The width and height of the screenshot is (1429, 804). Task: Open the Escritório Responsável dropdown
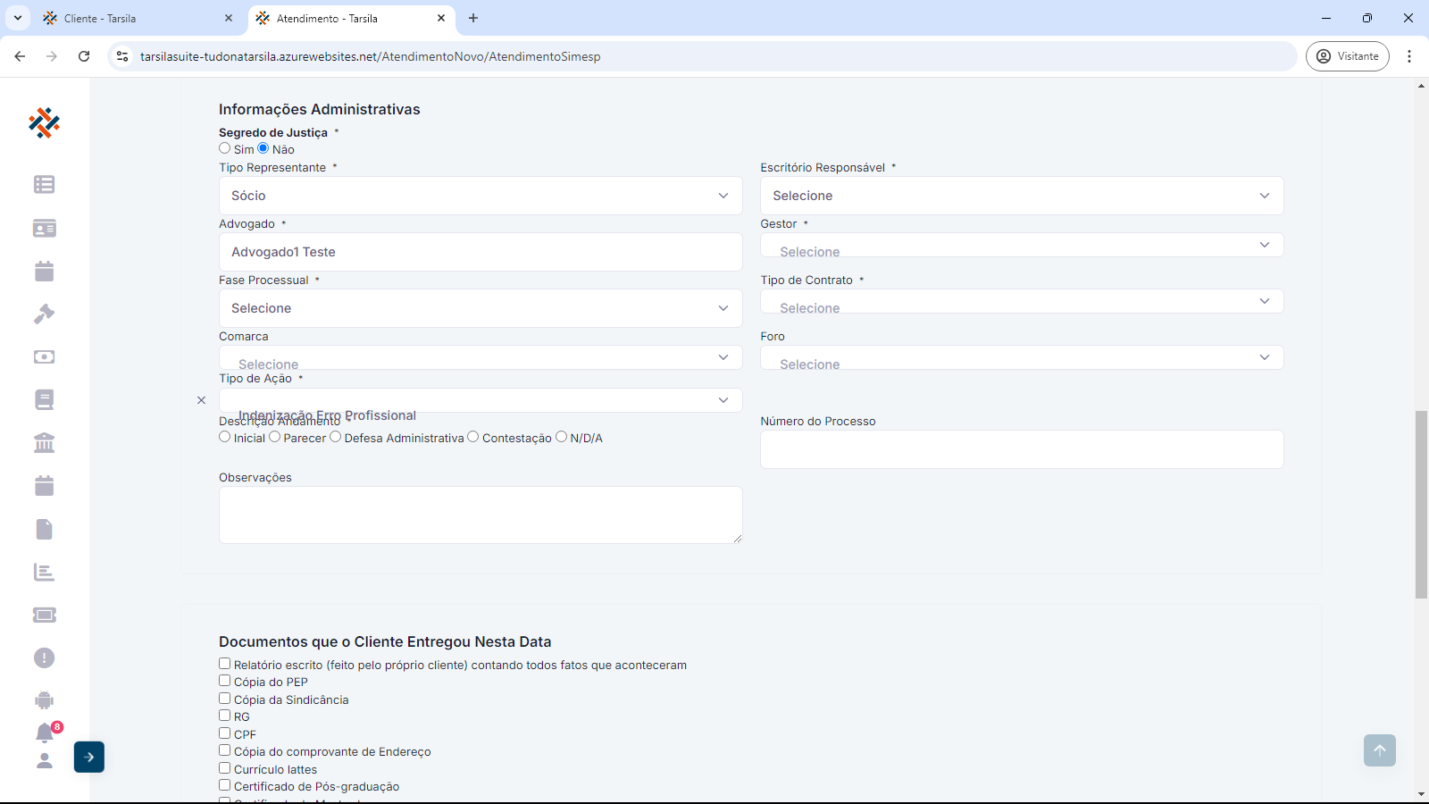click(1021, 196)
